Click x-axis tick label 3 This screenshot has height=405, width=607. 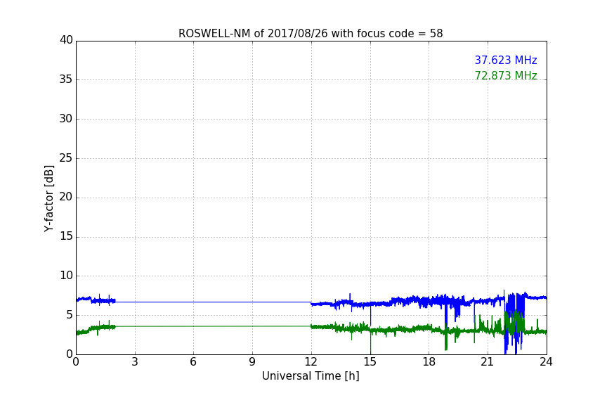coord(135,362)
